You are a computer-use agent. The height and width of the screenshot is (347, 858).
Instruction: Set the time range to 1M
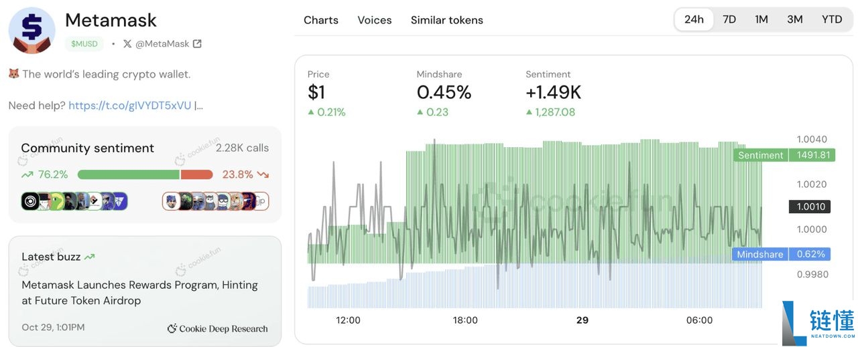click(761, 19)
